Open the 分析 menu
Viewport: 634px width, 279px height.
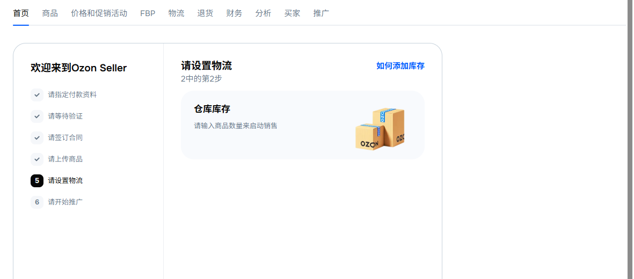(263, 13)
